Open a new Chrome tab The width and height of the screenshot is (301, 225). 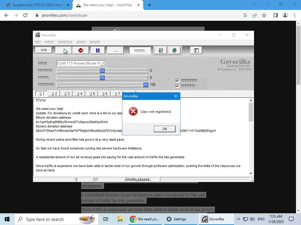click(x=150, y=5)
